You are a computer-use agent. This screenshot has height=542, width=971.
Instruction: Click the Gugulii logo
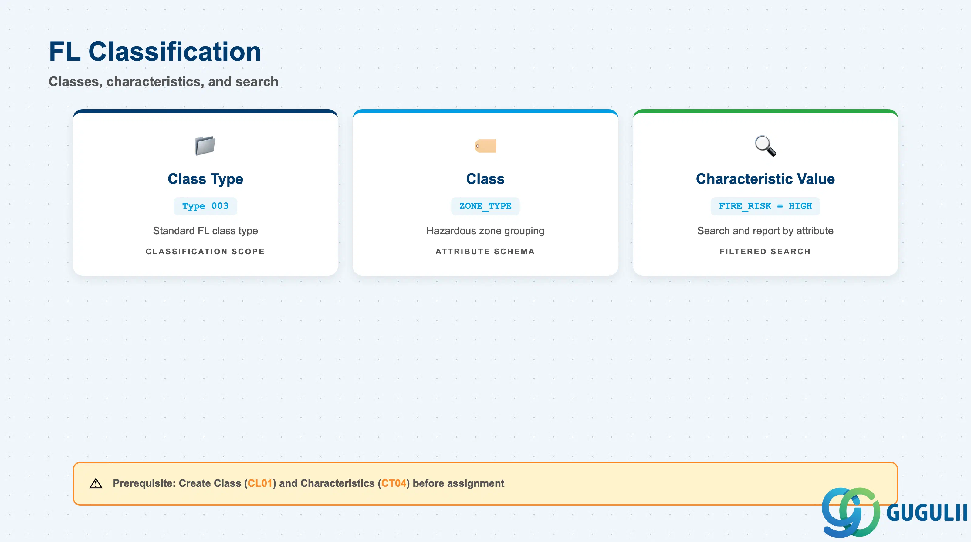coord(894,513)
